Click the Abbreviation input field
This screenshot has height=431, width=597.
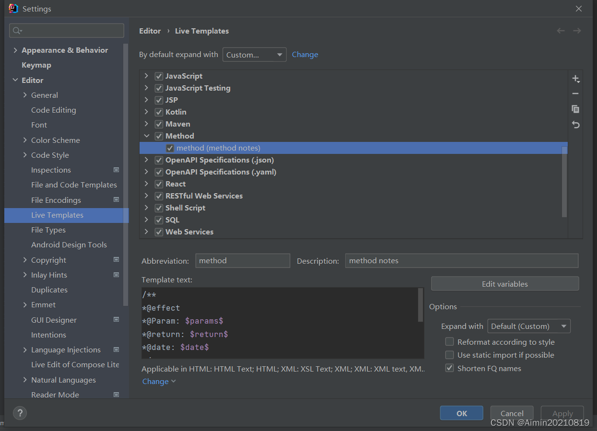pyautogui.click(x=243, y=261)
